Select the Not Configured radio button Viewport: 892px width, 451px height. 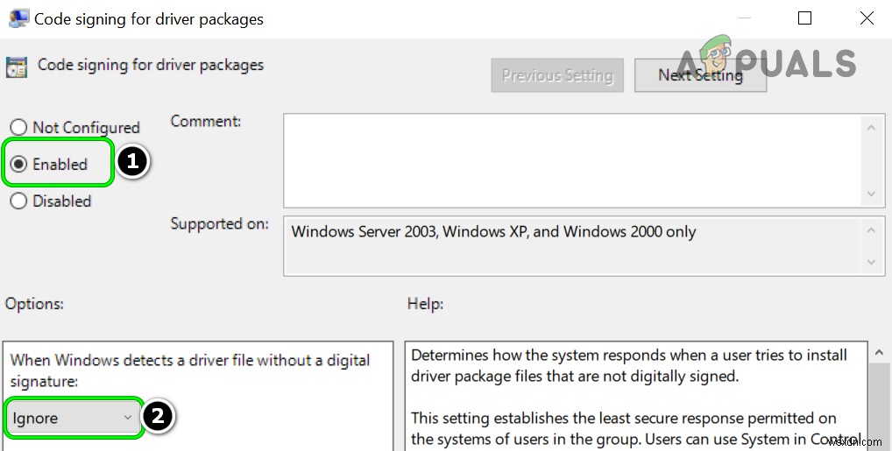click(x=18, y=127)
